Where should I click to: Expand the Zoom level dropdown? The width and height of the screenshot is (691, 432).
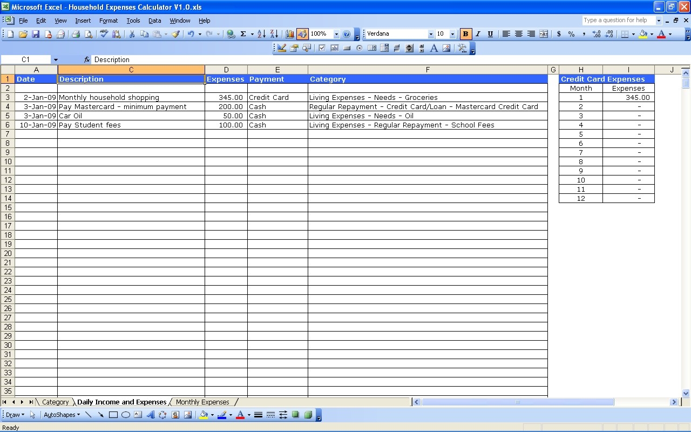(336, 33)
